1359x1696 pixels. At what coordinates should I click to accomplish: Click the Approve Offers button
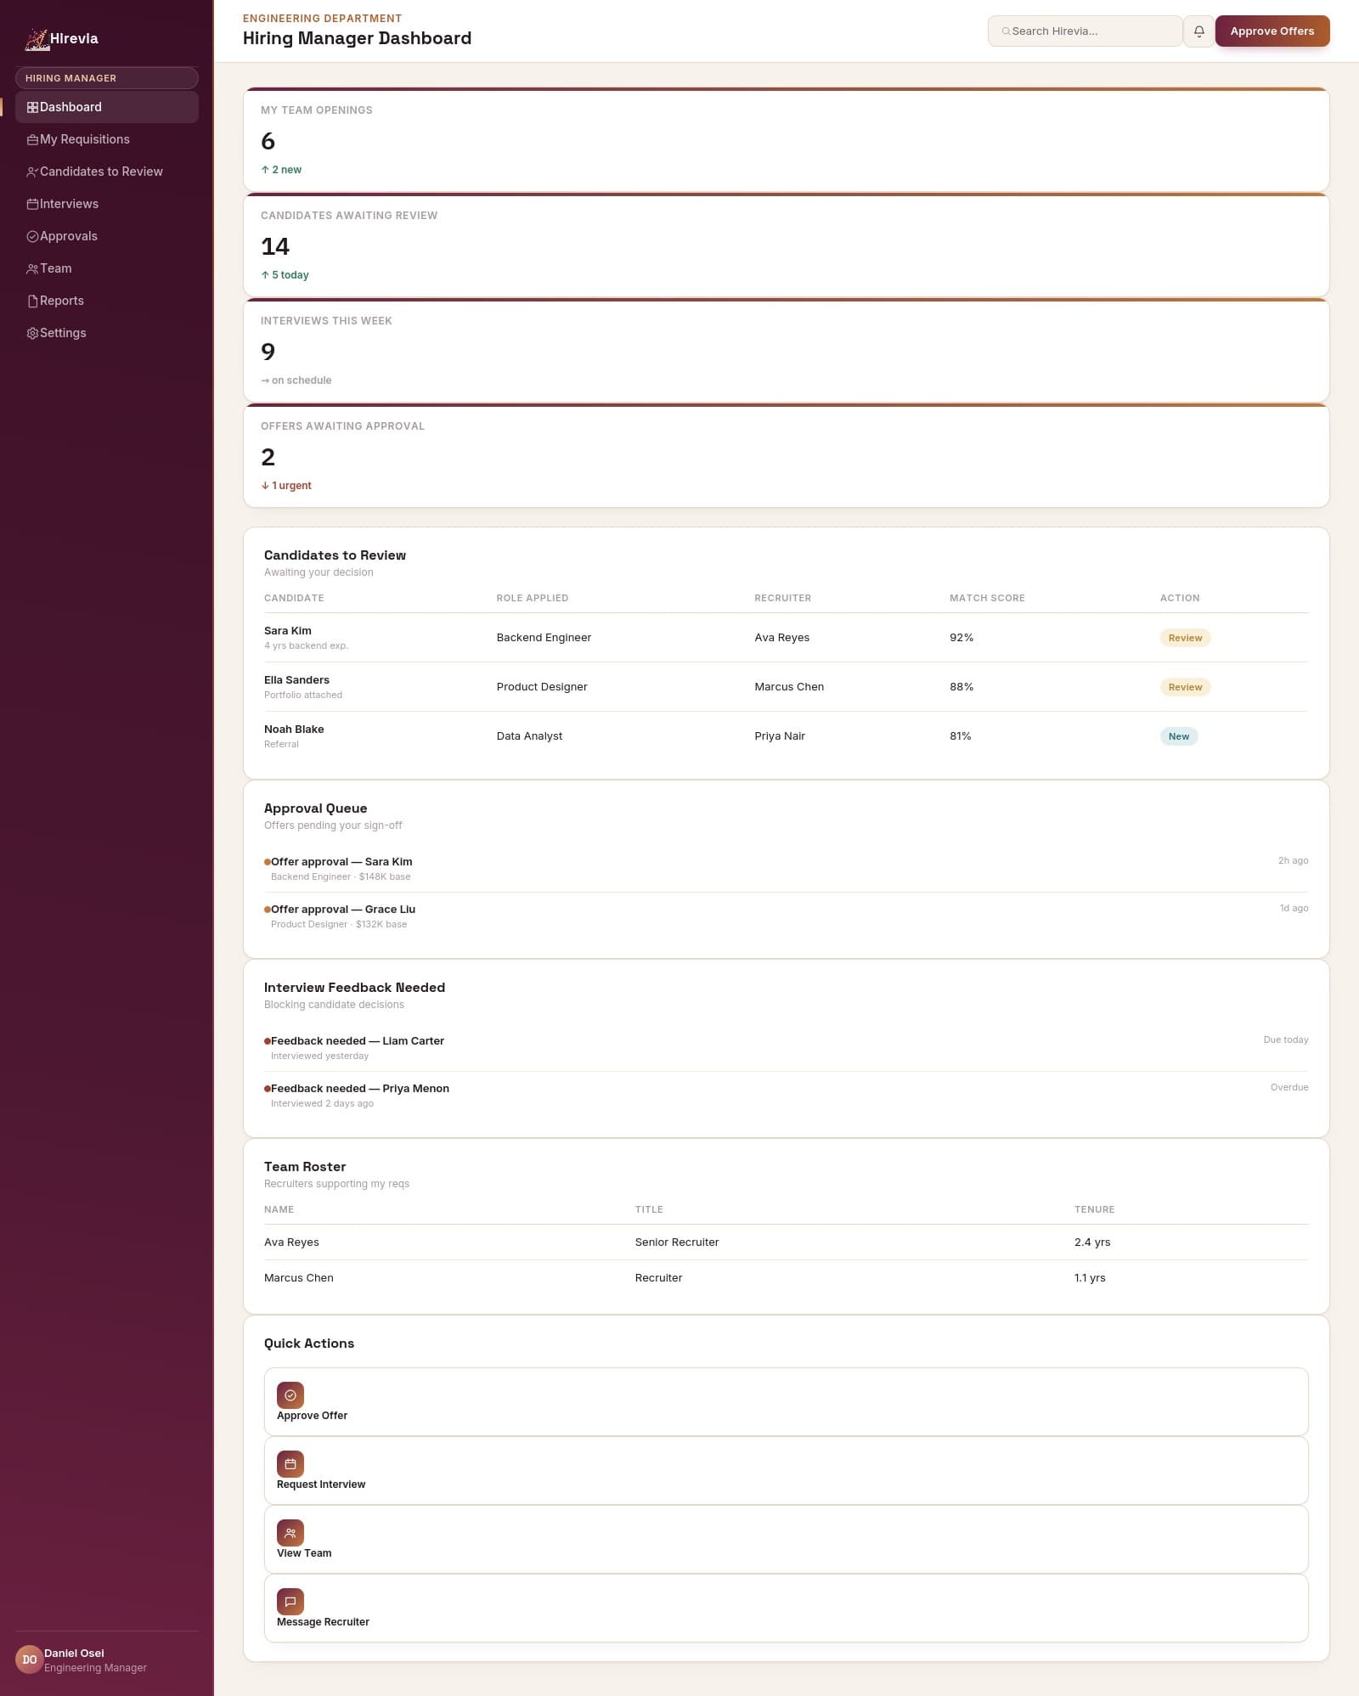click(x=1272, y=31)
